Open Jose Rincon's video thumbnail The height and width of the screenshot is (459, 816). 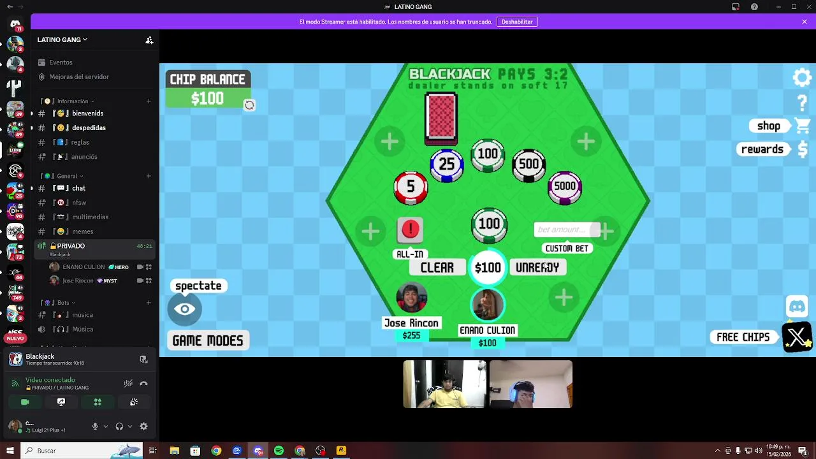pyautogui.click(x=444, y=384)
